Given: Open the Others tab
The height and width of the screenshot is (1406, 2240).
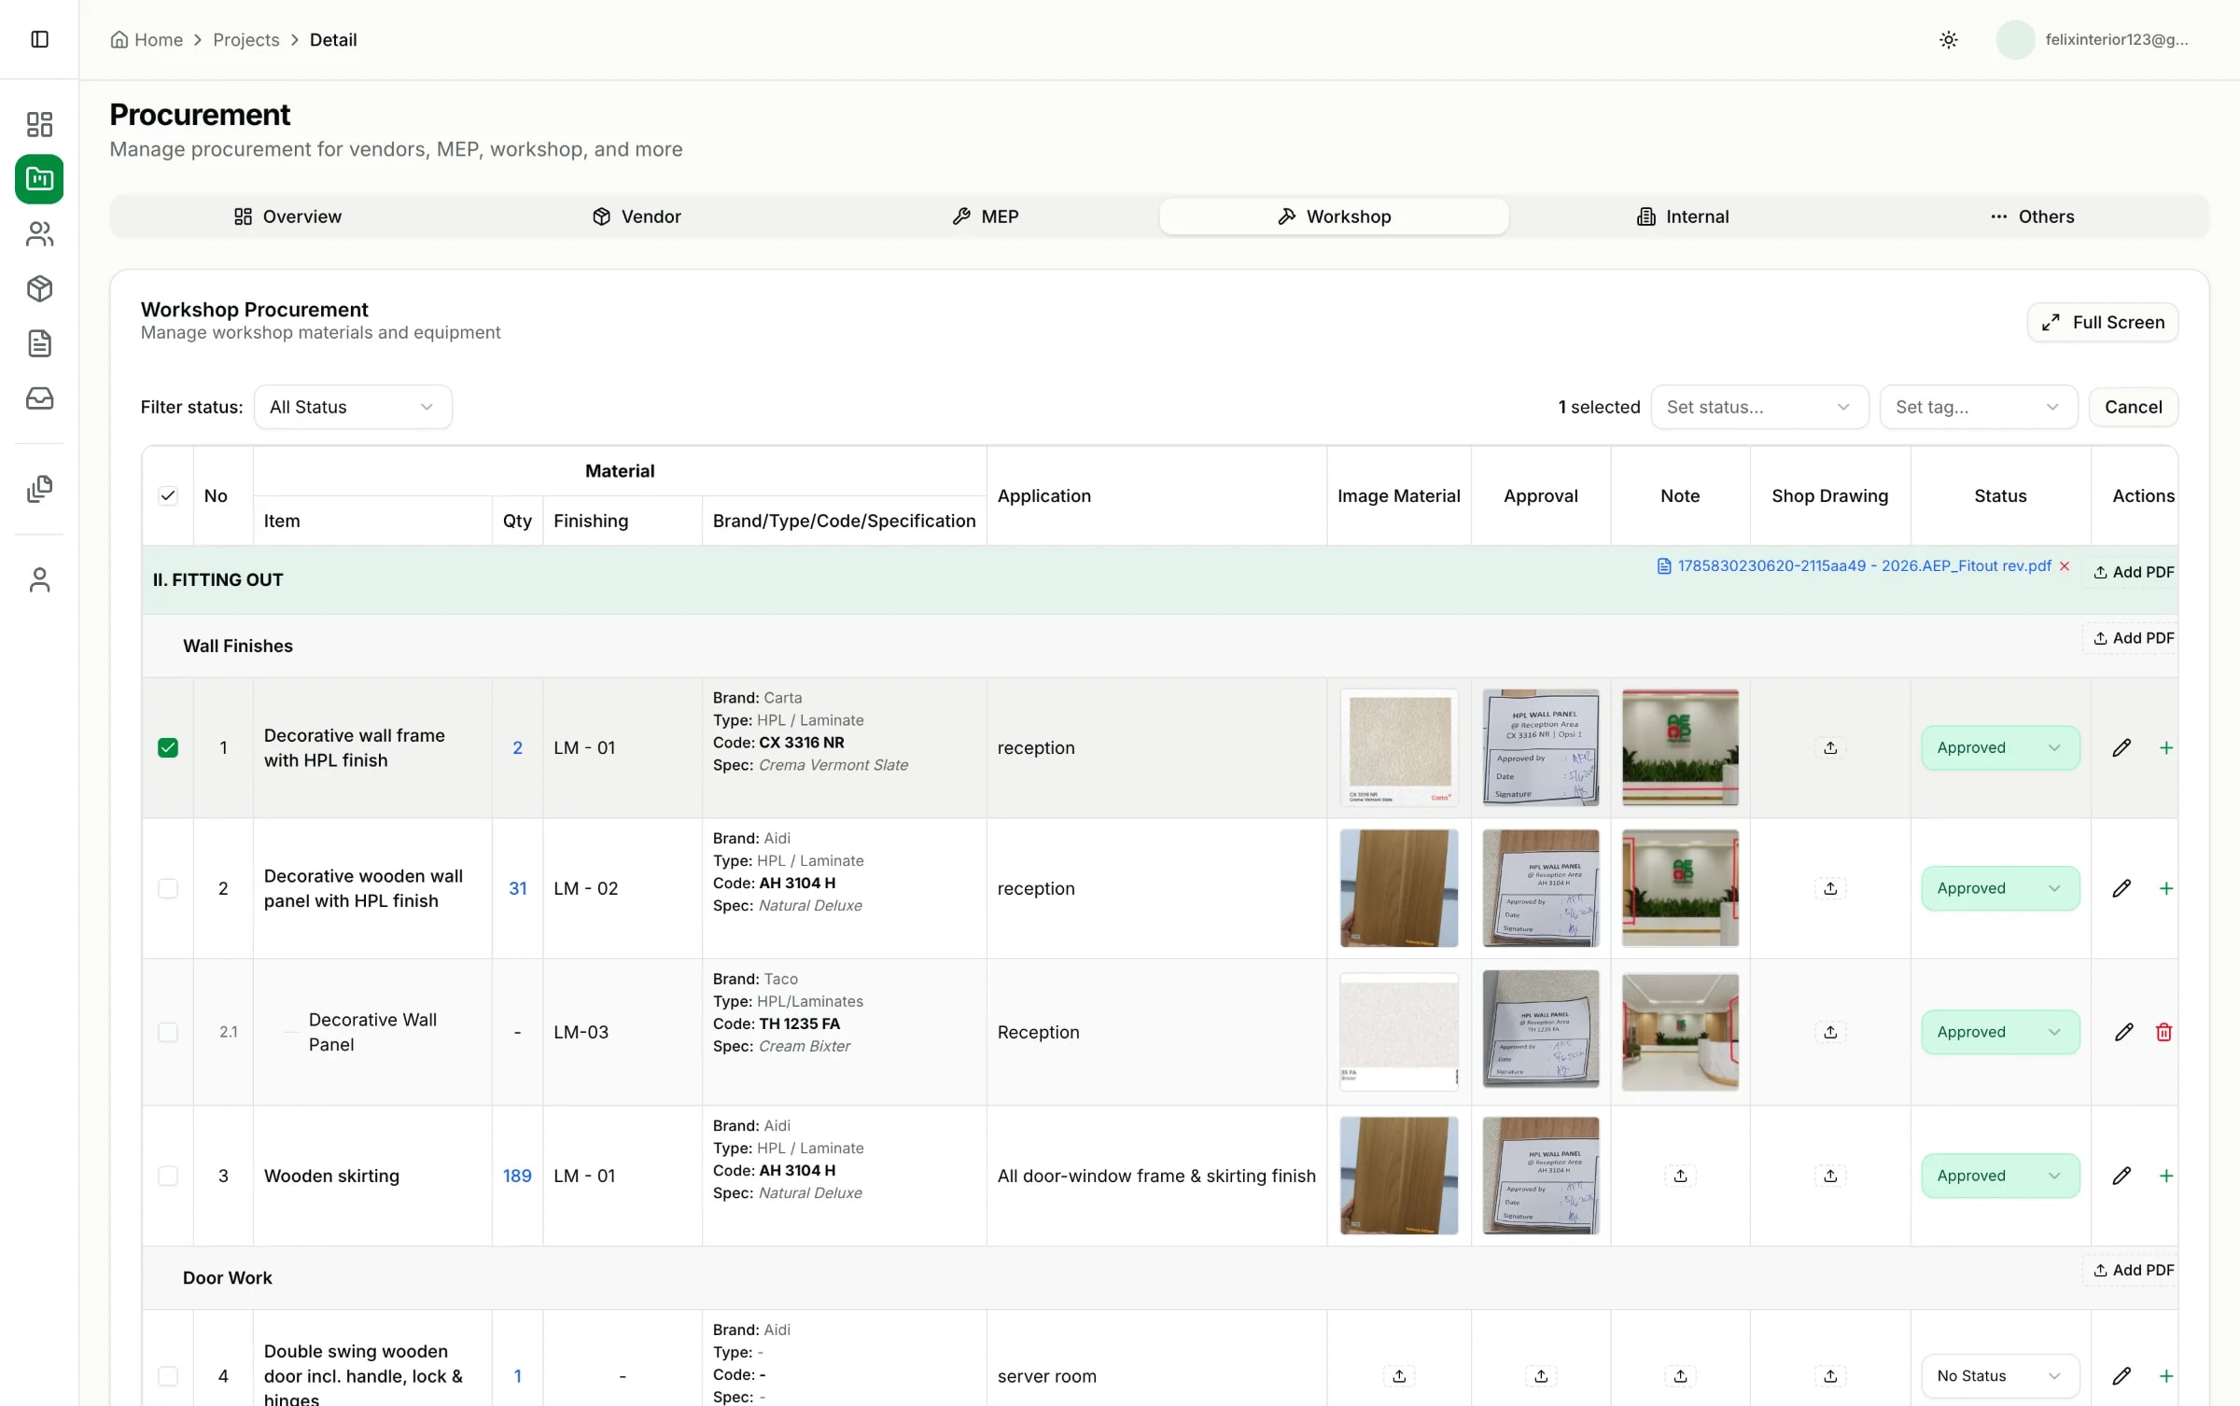Looking at the screenshot, I should (x=2032, y=216).
